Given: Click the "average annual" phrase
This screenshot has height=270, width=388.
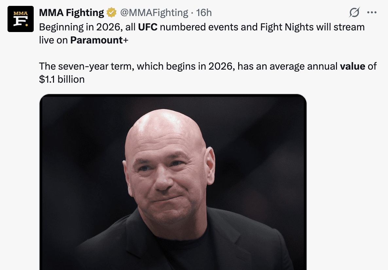Looking at the screenshot, I should coord(305,66).
